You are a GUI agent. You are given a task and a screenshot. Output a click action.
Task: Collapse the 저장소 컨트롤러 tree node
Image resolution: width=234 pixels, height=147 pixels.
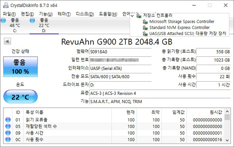[132, 15]
